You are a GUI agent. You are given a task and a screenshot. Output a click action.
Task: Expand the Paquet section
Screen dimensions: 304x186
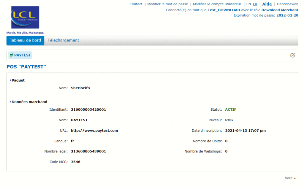coord(18,80)
